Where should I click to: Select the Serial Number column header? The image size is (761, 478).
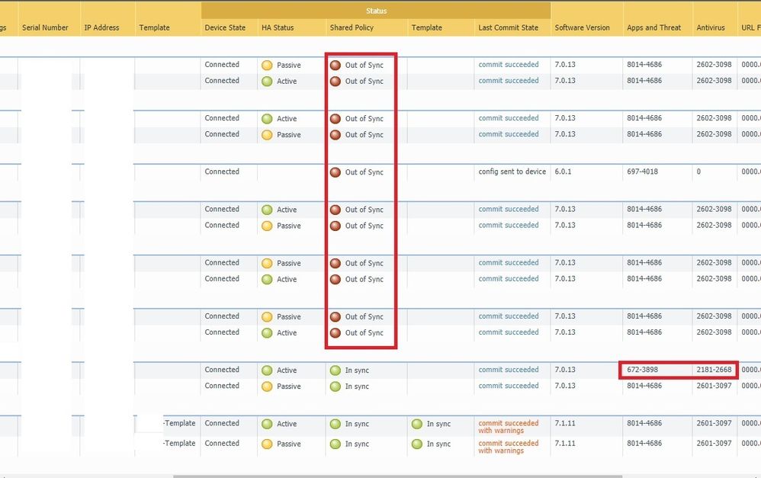pos(45,27)
